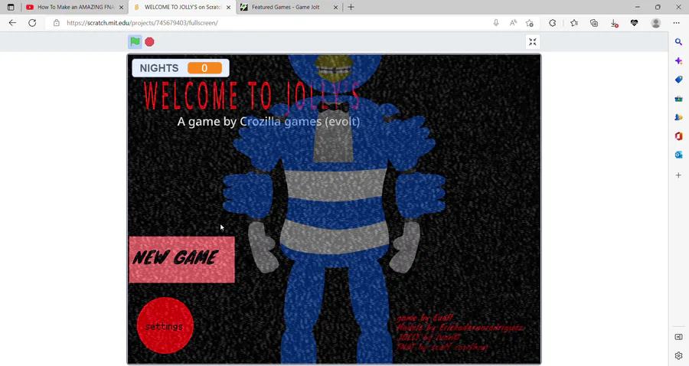Open the Favorites list
689x366 pixels.
point(574,23)
